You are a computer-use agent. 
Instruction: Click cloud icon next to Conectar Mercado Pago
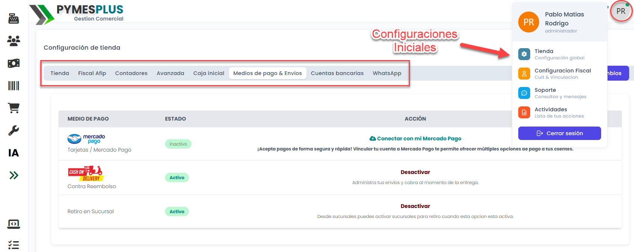(x=373, y=139)
